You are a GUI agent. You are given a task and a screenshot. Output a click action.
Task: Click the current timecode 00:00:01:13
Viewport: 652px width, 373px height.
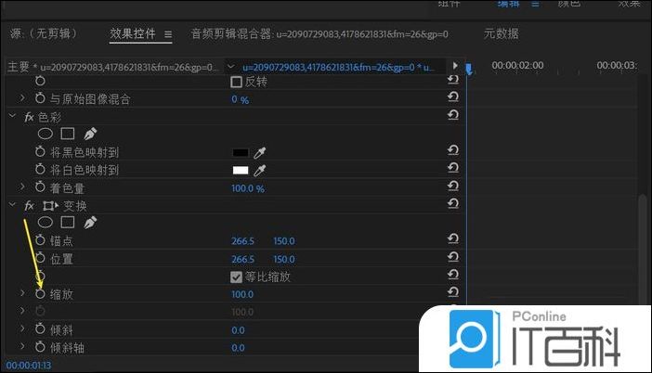pos(29,366)
